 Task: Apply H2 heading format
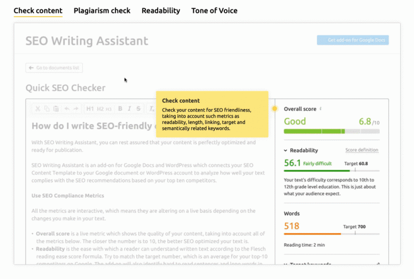[x=100, y=108]
